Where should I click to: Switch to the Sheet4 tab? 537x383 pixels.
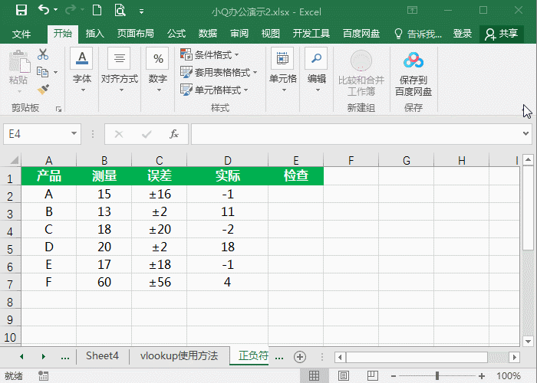coord(102,356)
